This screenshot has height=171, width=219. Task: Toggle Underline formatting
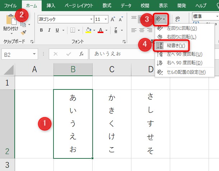point(57,30)
